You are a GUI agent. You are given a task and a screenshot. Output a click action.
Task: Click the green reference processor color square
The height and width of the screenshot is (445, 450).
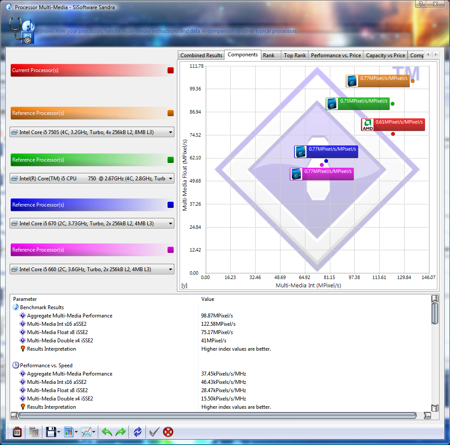170,160
